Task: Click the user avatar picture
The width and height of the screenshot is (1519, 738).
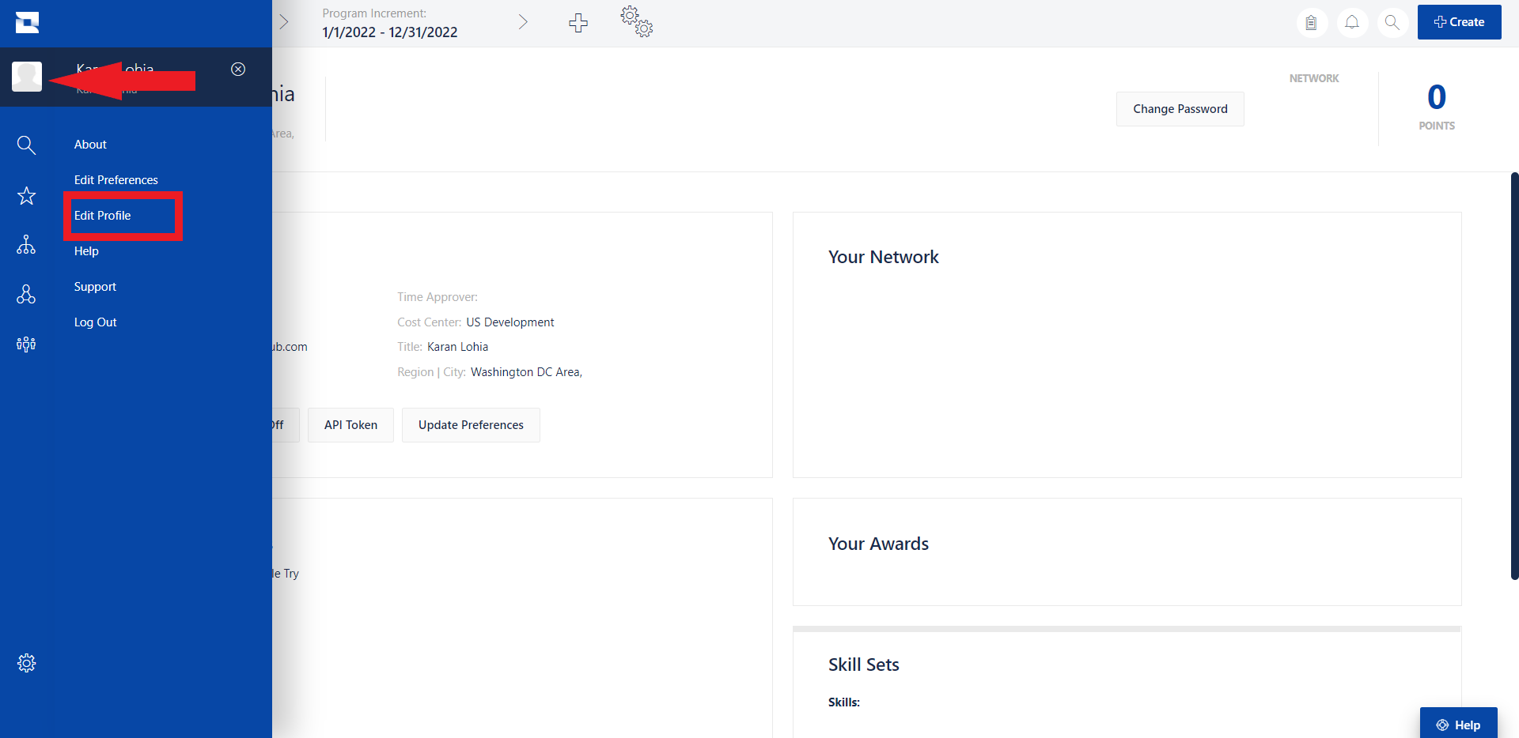Action: (27, 77)
